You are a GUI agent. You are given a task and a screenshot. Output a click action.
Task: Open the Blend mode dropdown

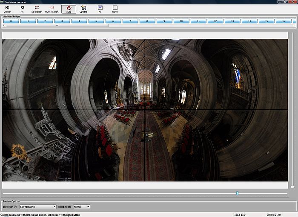click(x=82, y=207)
